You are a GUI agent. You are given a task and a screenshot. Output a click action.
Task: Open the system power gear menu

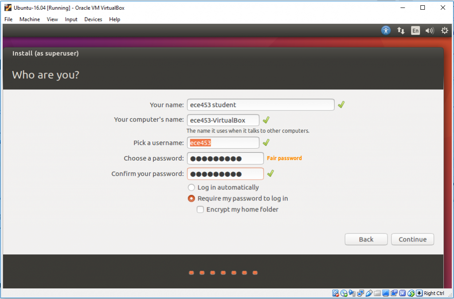pos(444,31)
